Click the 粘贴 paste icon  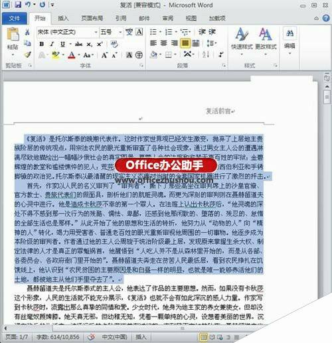click(x=13, y=34)
